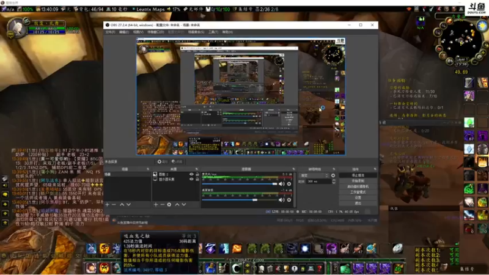Open the 帮助(H) menu in OBS

[227, 32]
